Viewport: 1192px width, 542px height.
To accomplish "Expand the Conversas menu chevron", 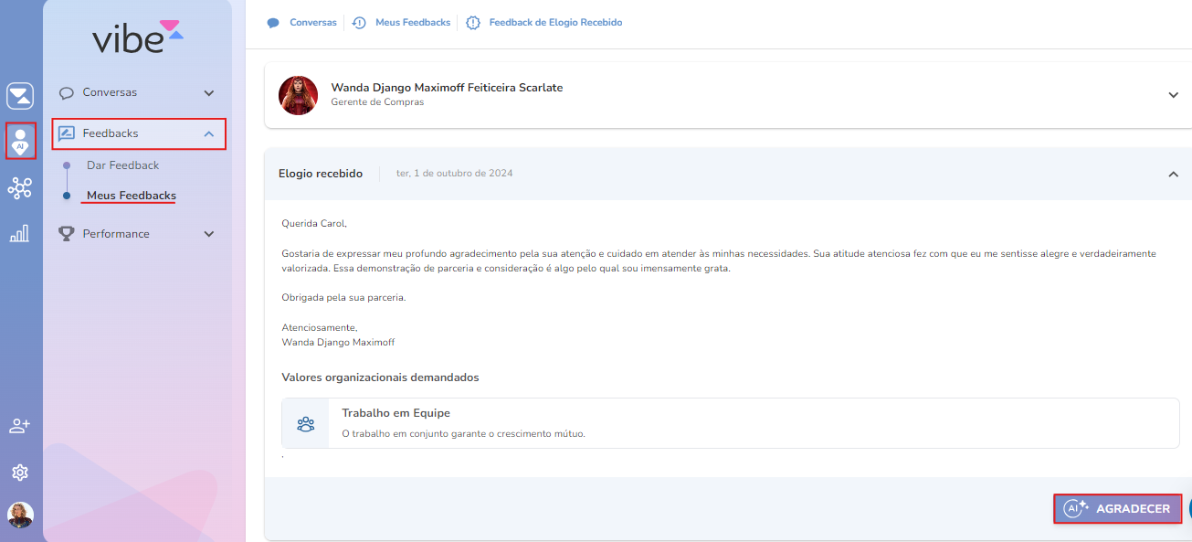I will [209, 93].
